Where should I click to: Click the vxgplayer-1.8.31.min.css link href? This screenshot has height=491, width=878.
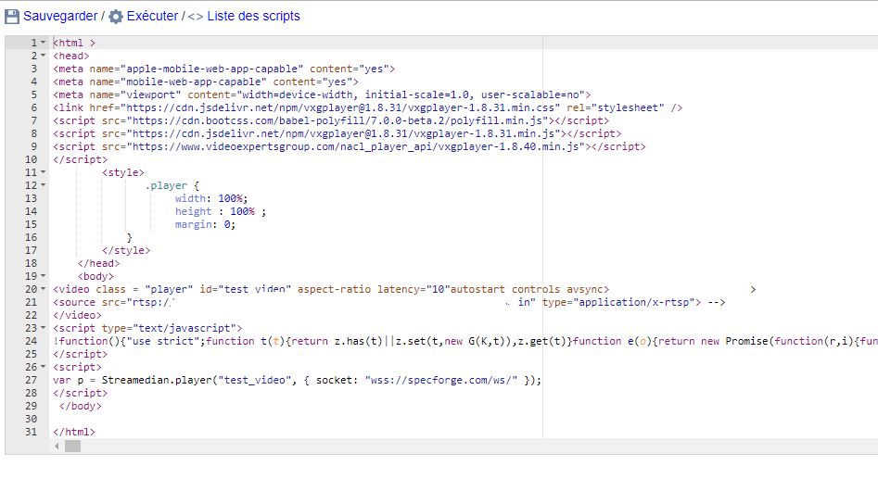[x=340, y=107]
